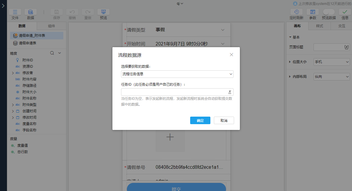Click the search icon beside 维度

[x=52, y=53]
